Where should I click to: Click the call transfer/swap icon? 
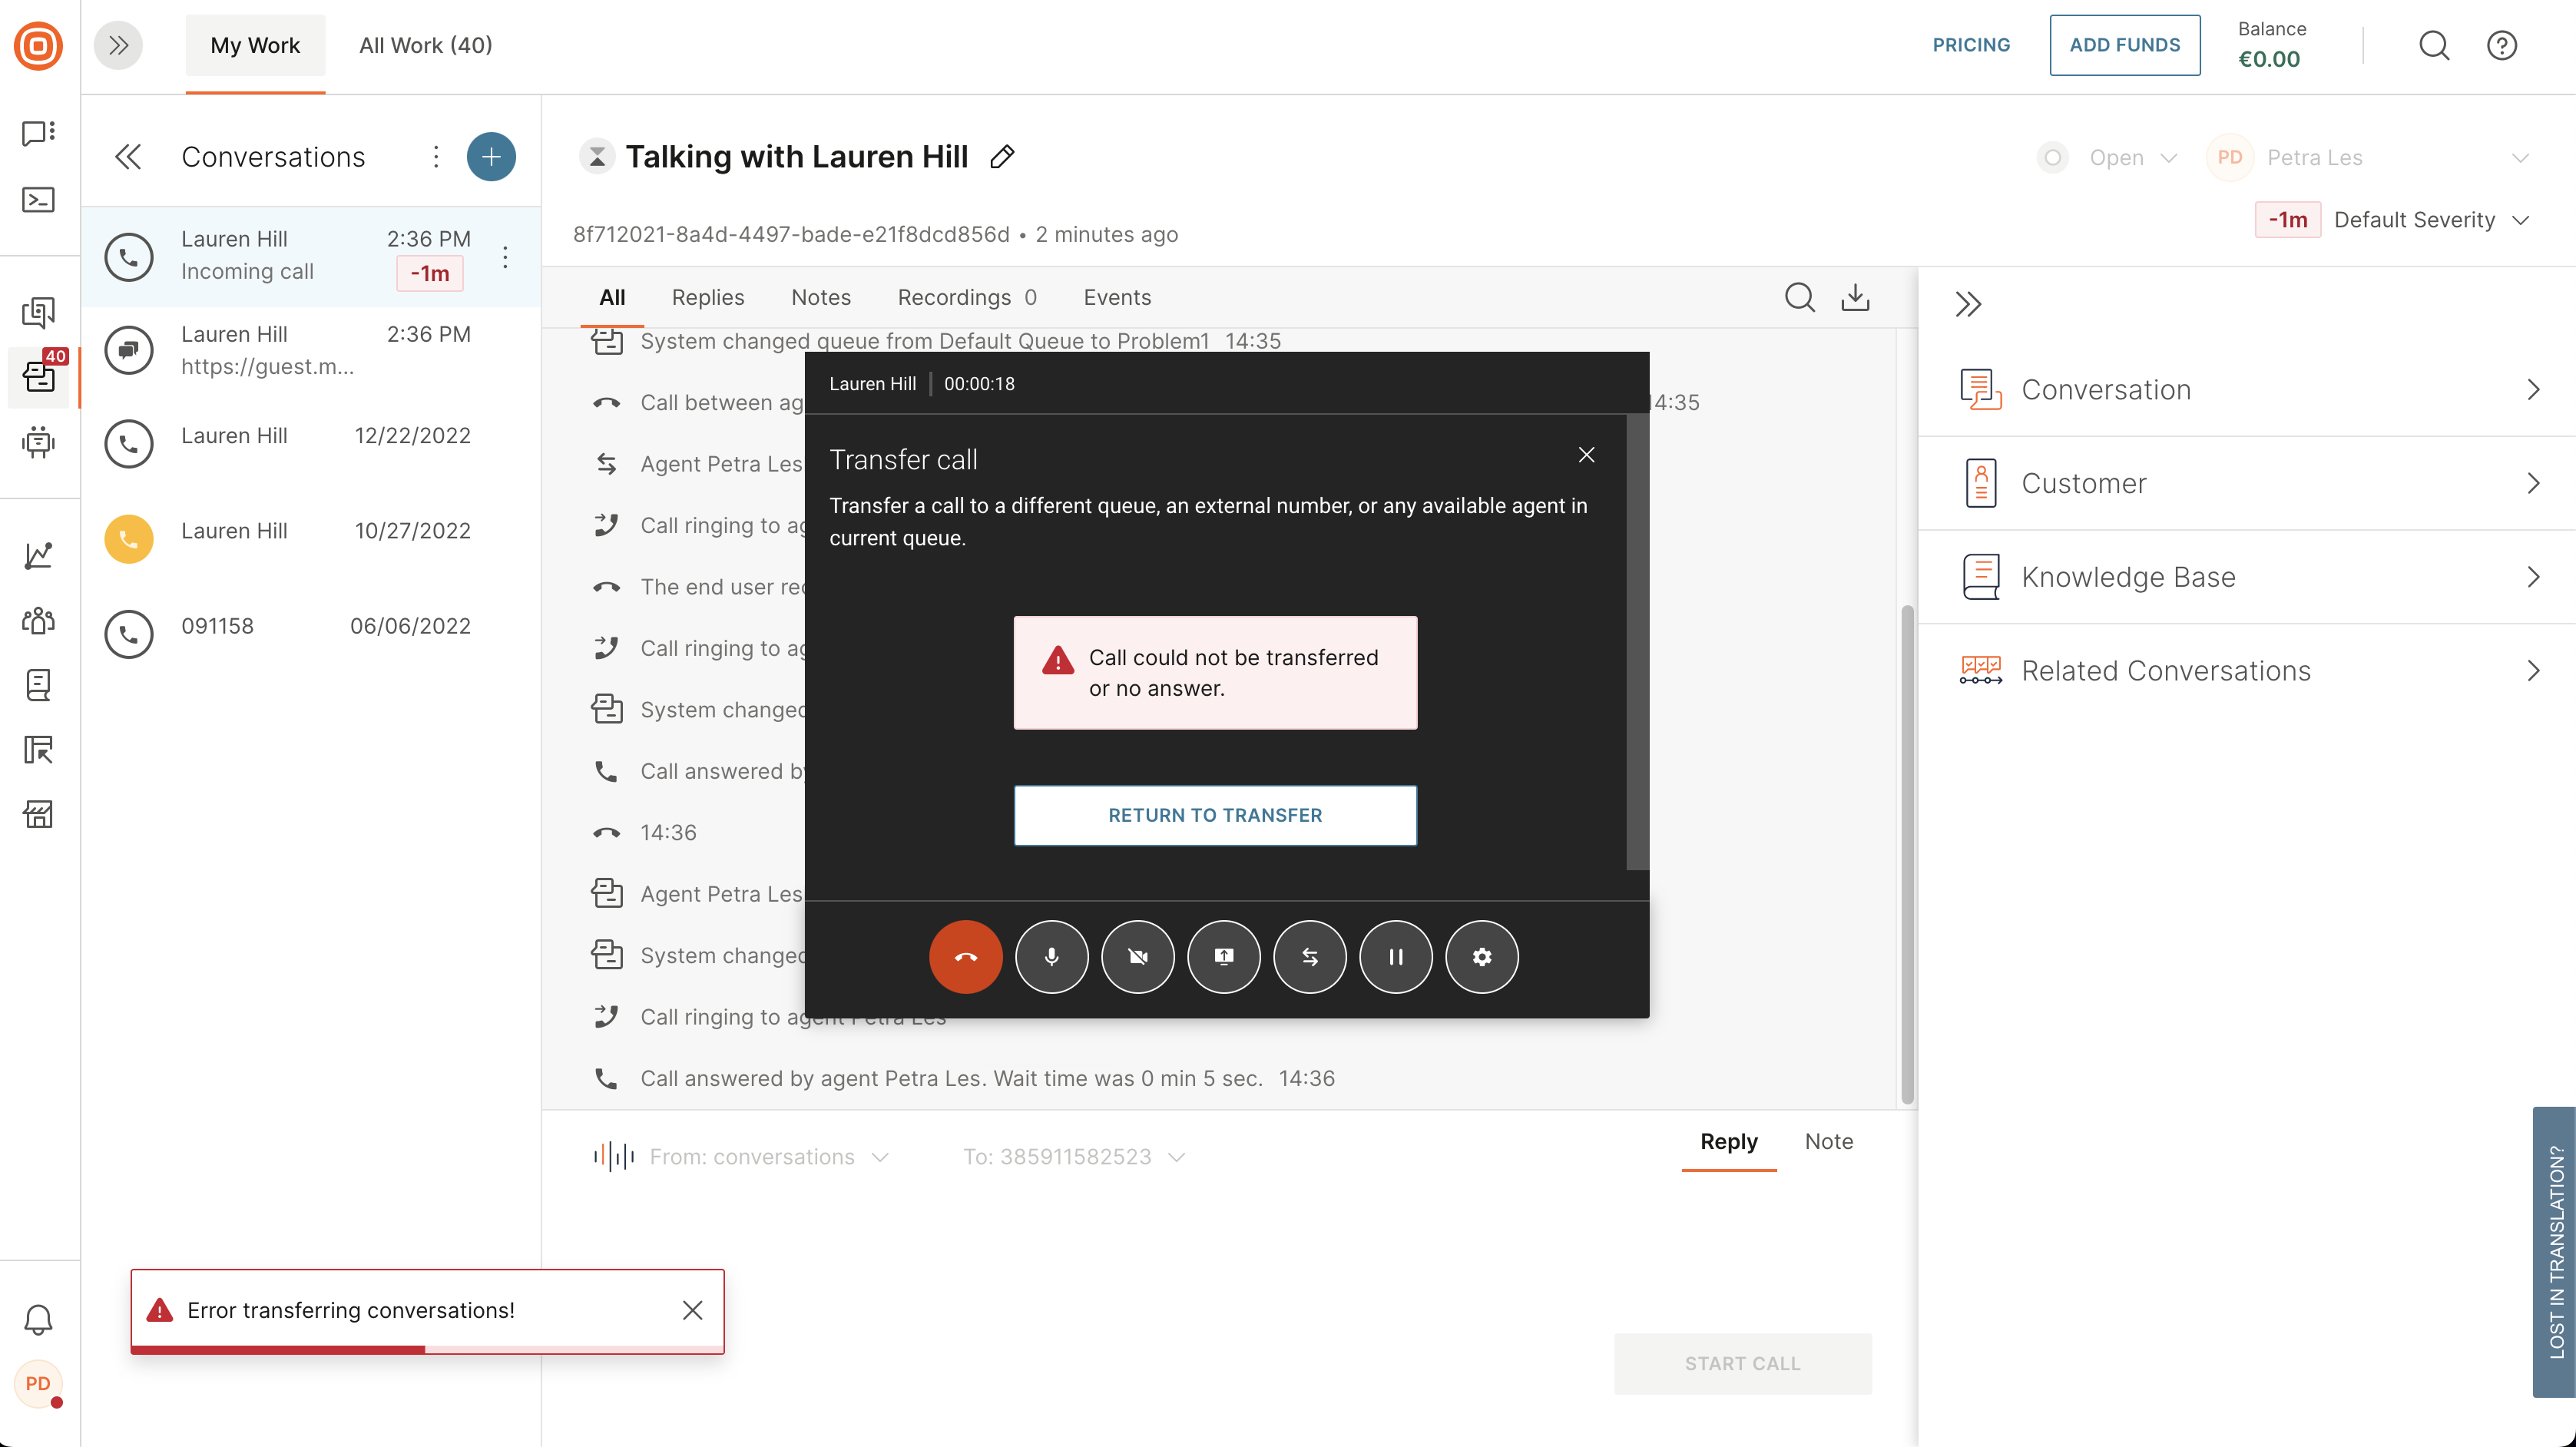(1310, 957)
